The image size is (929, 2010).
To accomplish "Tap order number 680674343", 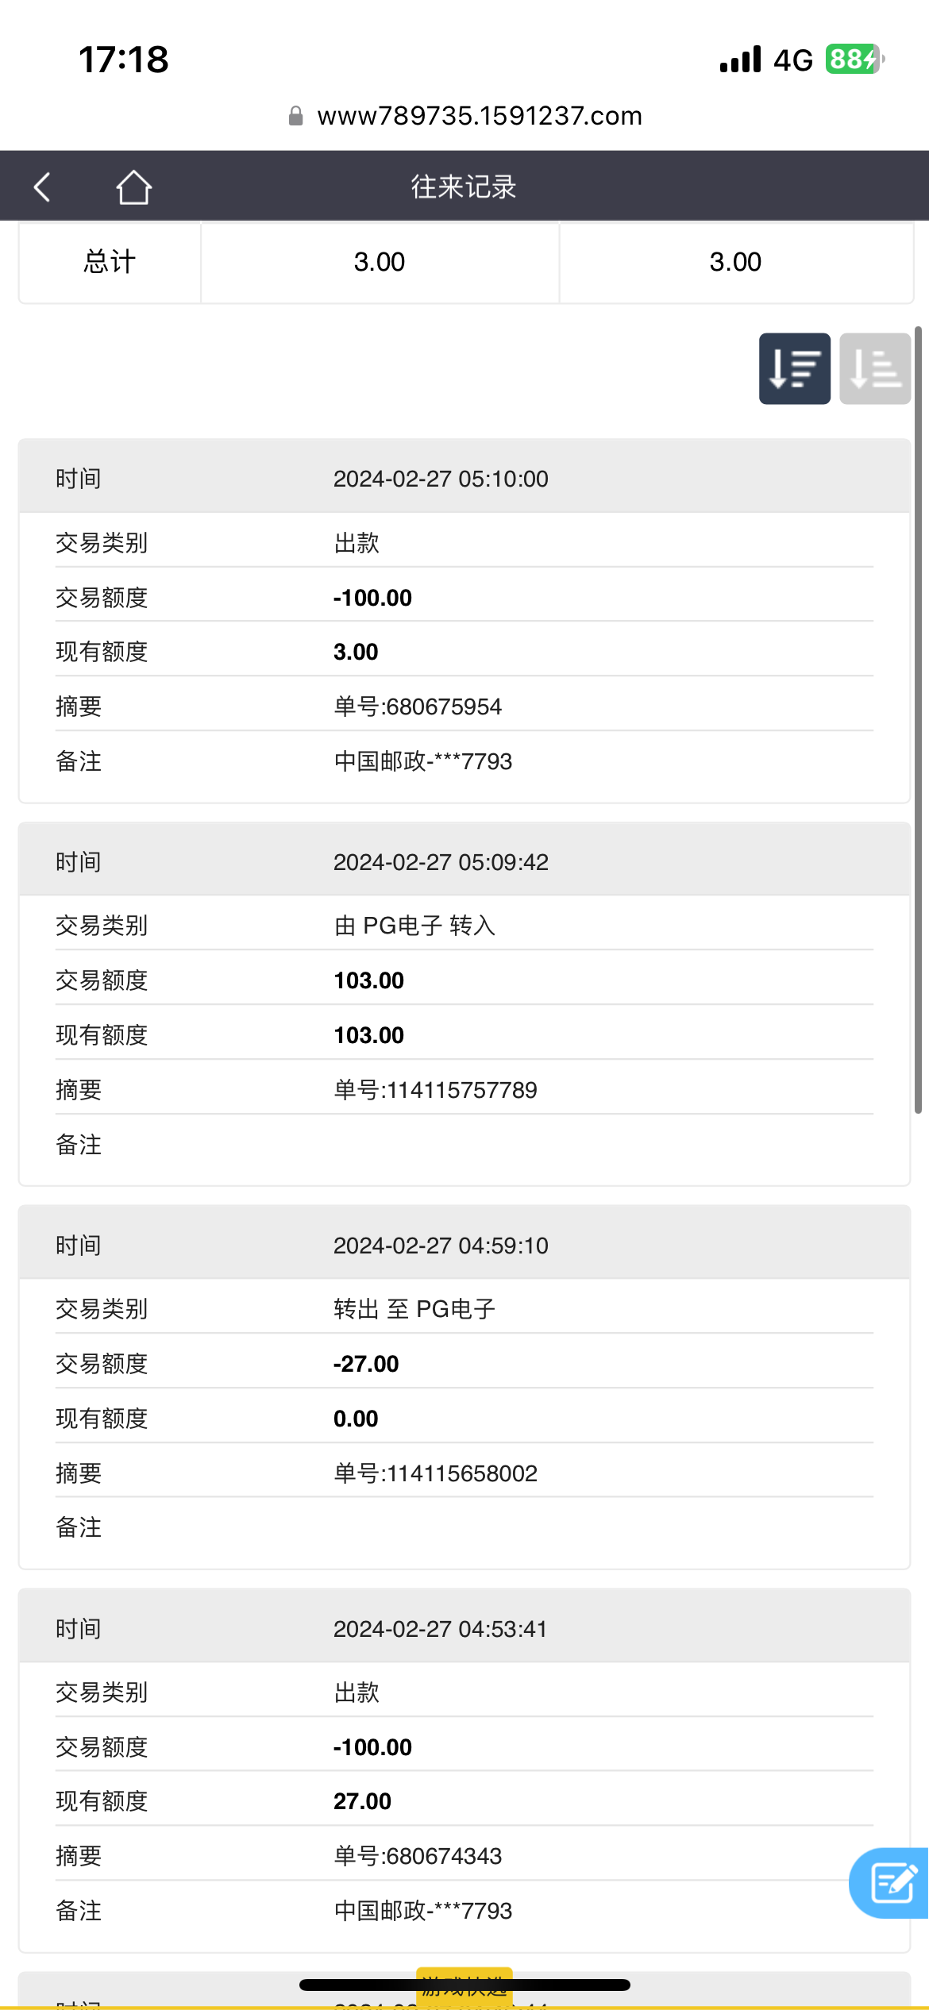I will coord(418,1856).
